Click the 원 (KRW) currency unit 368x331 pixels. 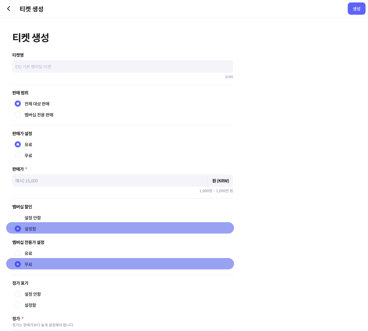220,181
